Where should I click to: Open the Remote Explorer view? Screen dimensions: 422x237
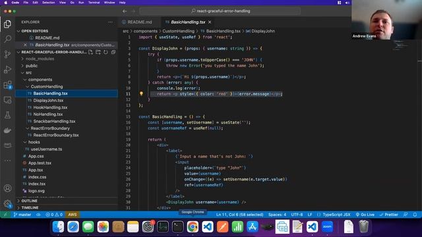(7, 100)
